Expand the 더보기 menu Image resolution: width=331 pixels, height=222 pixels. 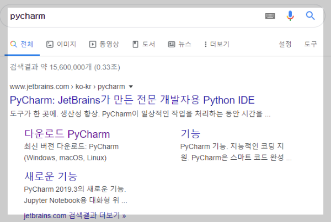pyautogui.click(x=217, y=44)
